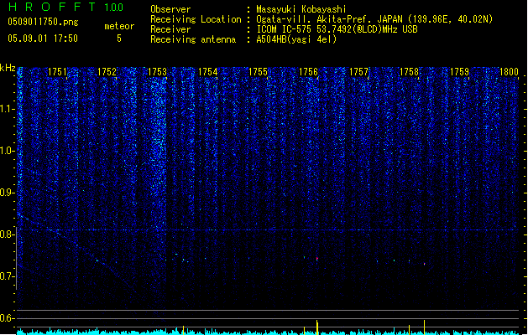This screenshot has width=528, height=335.
Task: Click the 1753 time marker
Action: tap(157, 72)
